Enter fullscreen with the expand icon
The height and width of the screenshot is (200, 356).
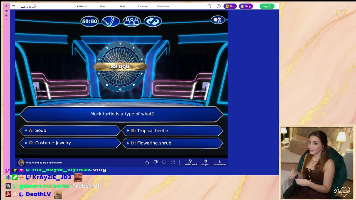pyautogui.click(x=173, y=162)
